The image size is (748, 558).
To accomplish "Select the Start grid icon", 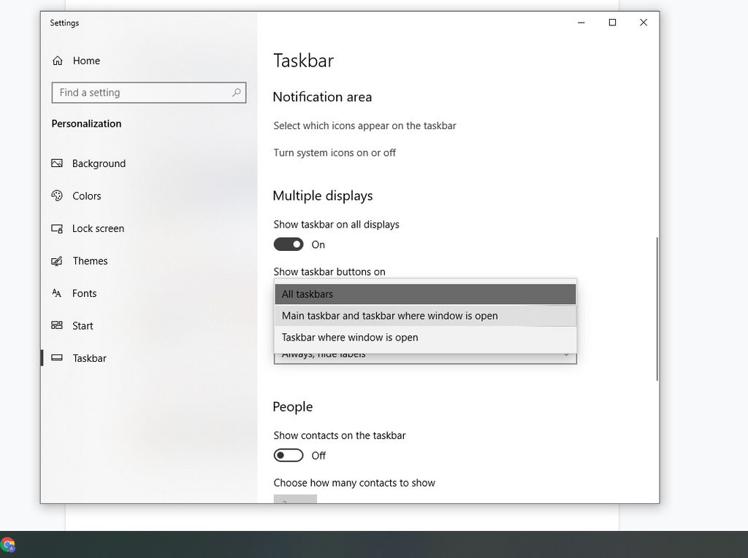I will point(57,325).
